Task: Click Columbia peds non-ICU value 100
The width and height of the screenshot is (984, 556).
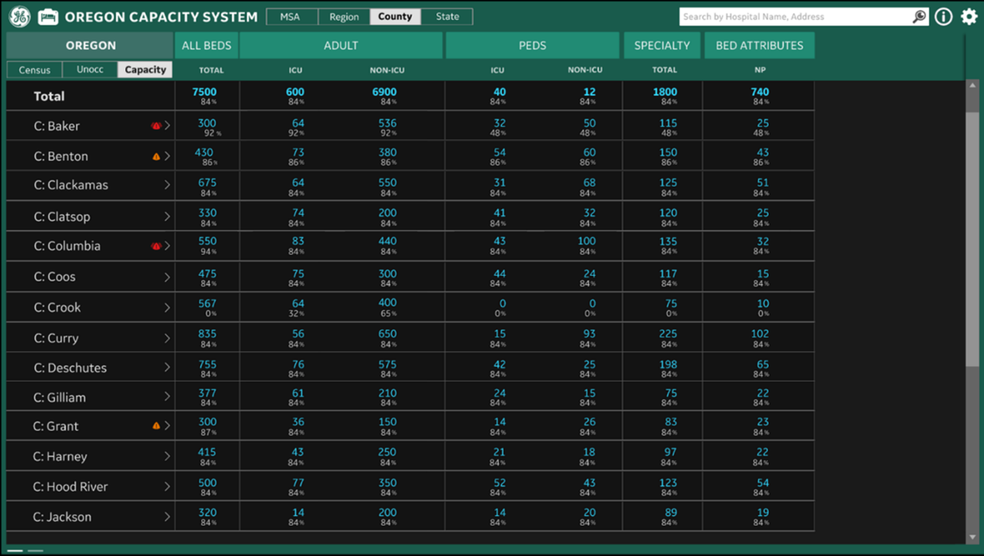Action: tap(586, 241)
